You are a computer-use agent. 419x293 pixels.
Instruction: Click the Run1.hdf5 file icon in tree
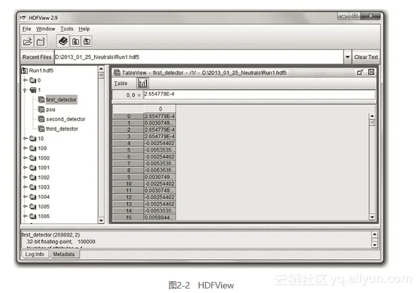24,71
